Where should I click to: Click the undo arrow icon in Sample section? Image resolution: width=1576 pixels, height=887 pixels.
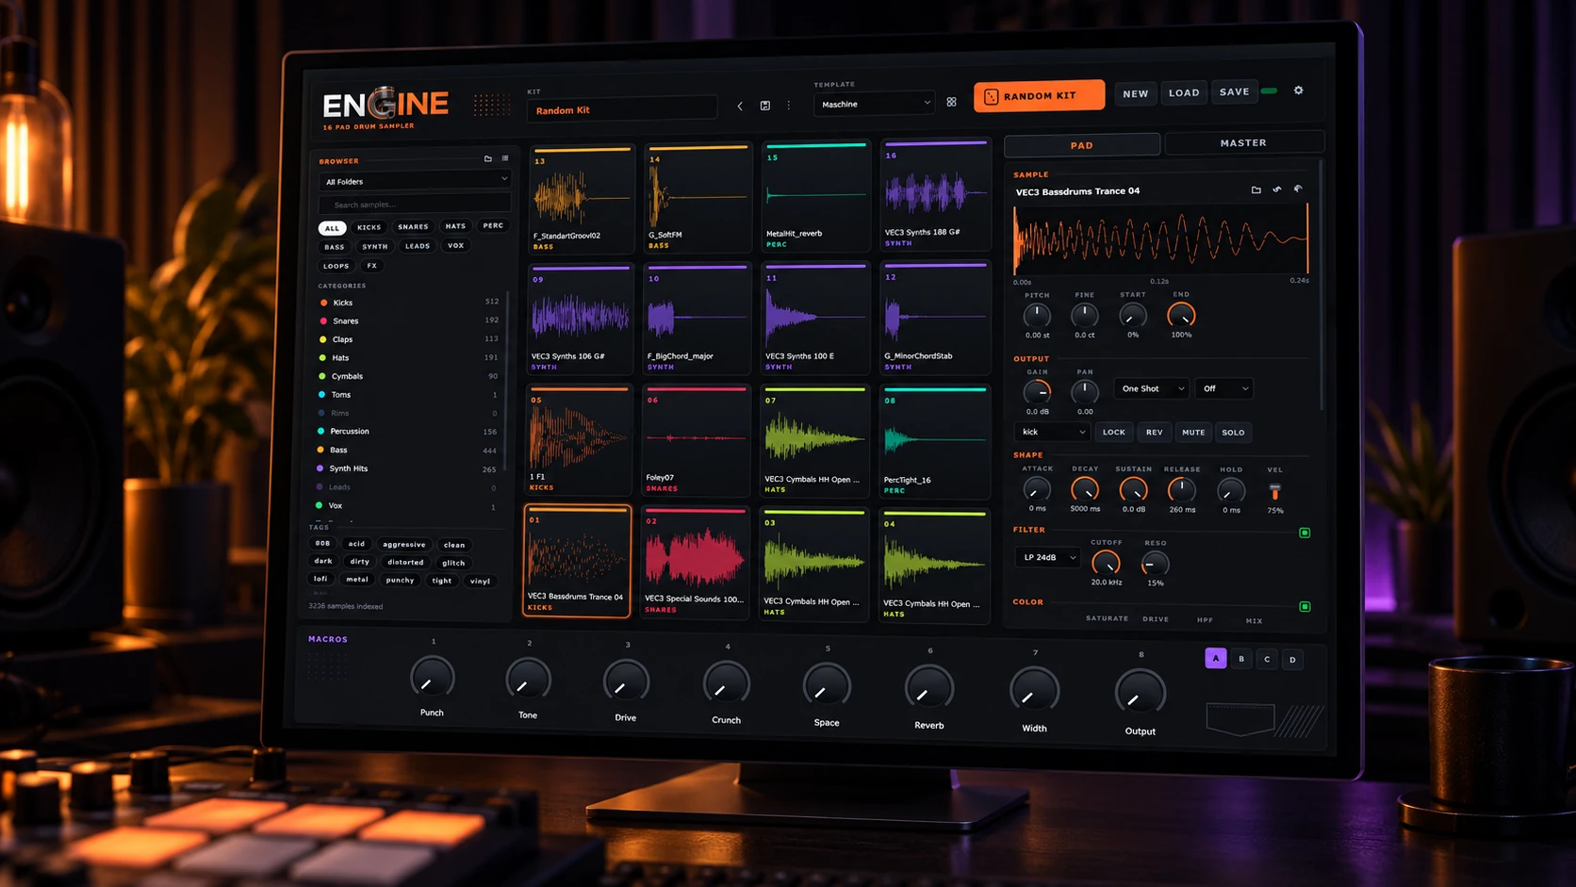(1277, 189)
